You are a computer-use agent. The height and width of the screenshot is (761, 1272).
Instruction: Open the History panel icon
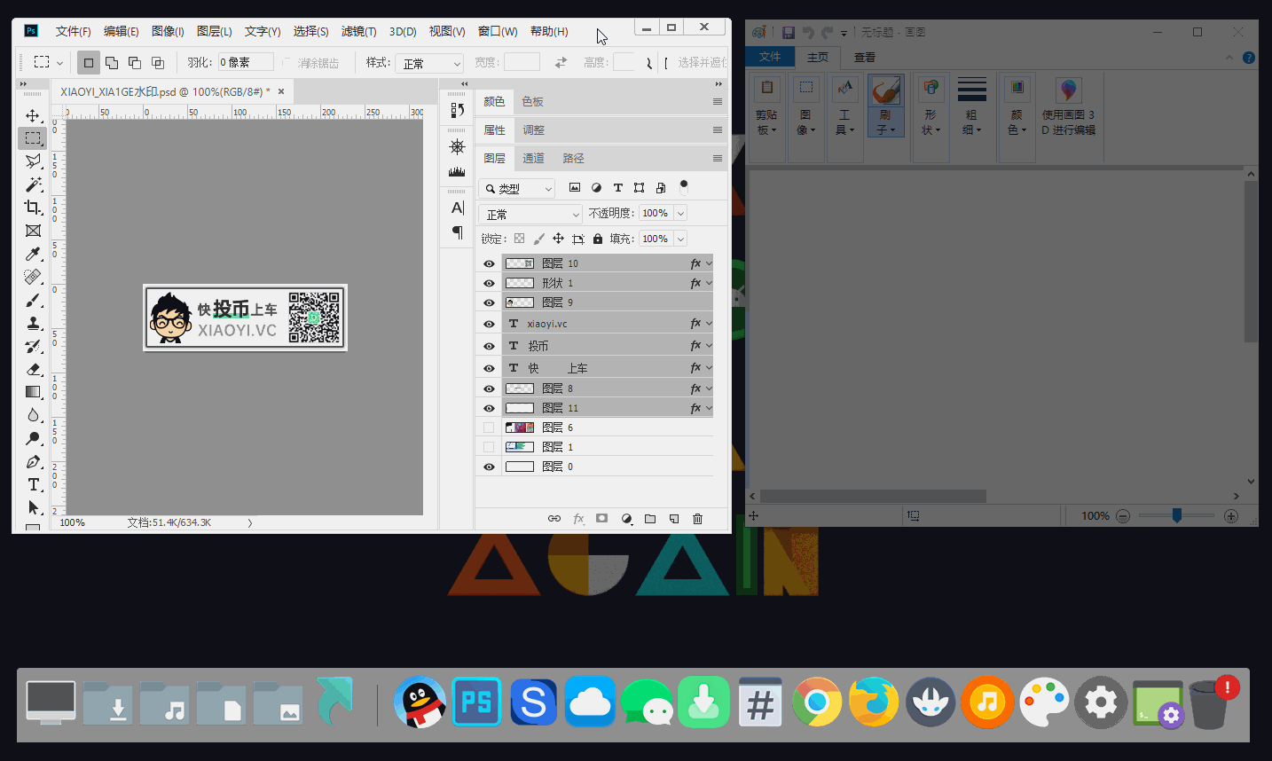[457, 110]
